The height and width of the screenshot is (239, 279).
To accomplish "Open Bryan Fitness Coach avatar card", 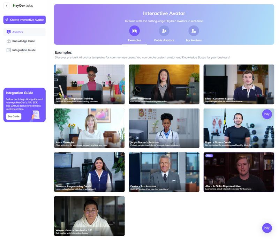I will [x=239, y=128].
